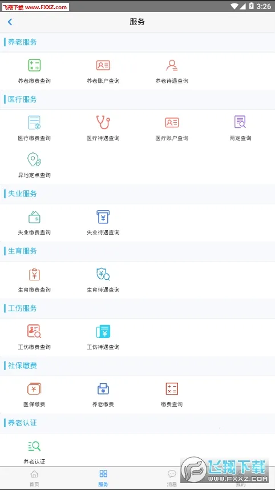
Task: Tap the 医疗待遇查询 label
Action: (103, 138)
